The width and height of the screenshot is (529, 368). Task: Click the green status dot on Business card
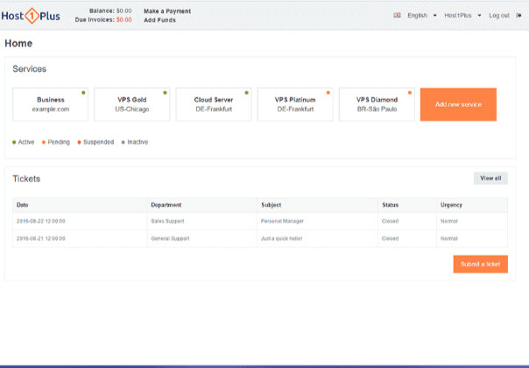click(83, 93)
